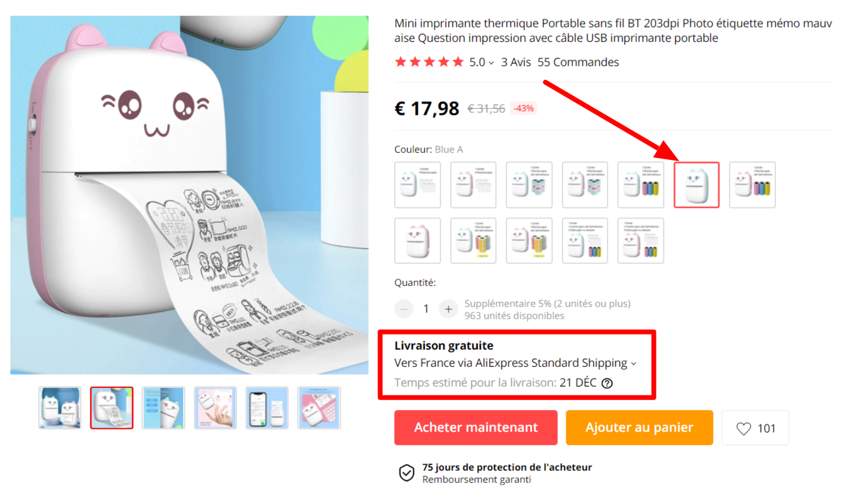The width and height of the screenshot is (856, 488).
Task: Decrease quantity with the minus button
Action: 404,309
